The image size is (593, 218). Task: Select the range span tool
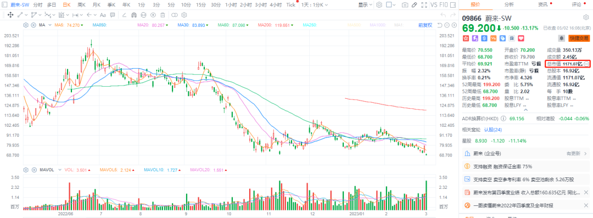click(75, 15)
